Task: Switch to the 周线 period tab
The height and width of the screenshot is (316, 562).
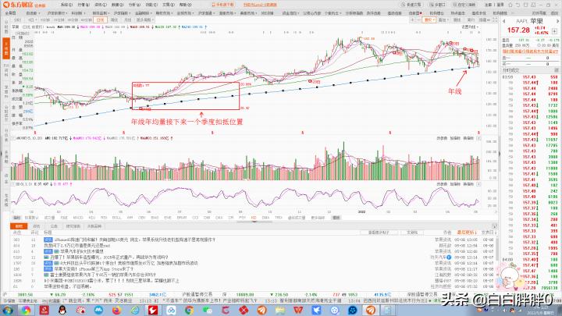Action: click(x=114, y=20)
